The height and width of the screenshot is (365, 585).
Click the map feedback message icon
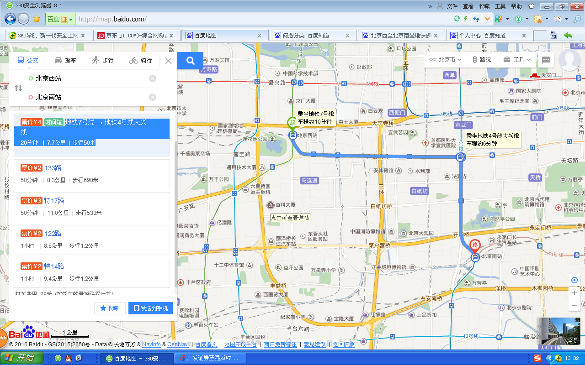(546, 60)
